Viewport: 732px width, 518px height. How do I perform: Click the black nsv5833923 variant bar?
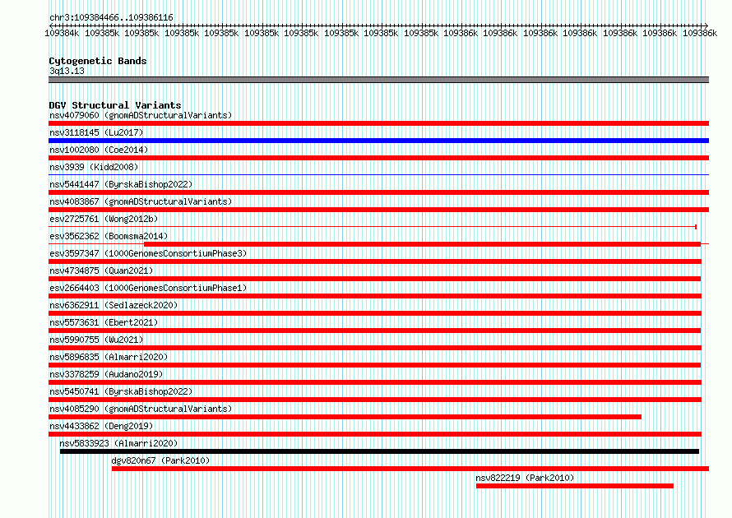379,451
